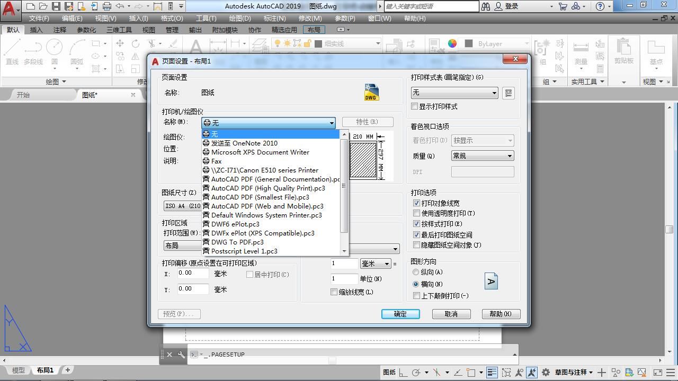
Task: Click the Circle tool in ribbon
Action: [x=54, y=52]
